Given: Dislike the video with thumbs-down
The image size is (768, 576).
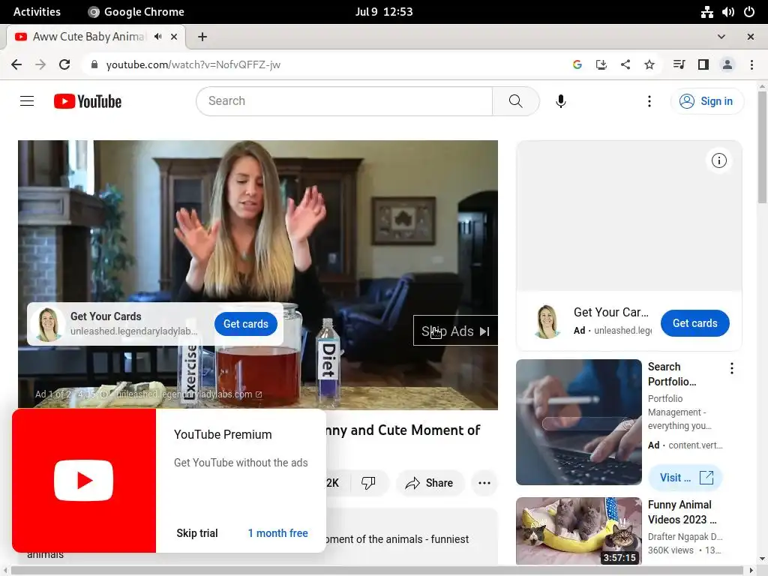Looking at the screenshot, I should coord(368,483).
